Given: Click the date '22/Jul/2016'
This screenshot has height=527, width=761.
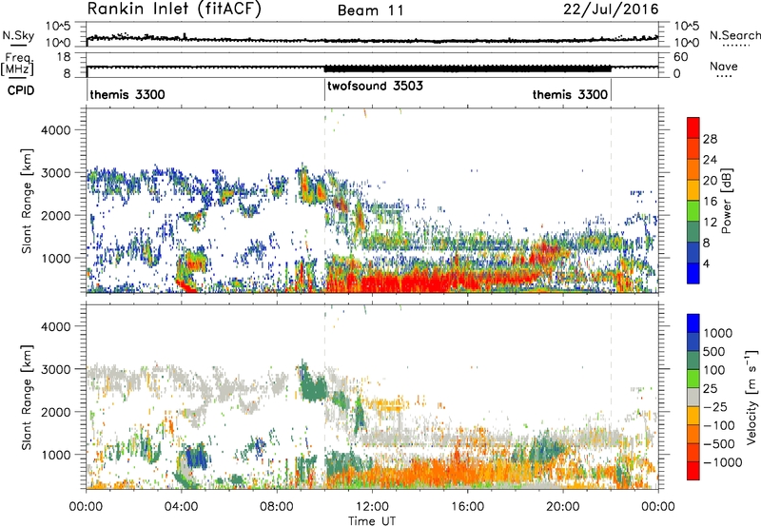Looking at the screenshot, I should coord(611,10).
